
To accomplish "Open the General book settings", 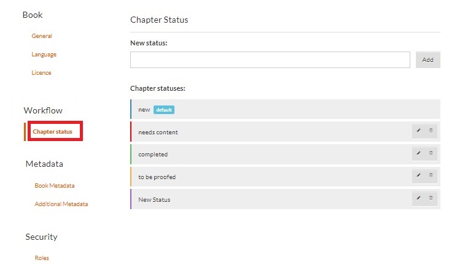I will coord(42,36).
